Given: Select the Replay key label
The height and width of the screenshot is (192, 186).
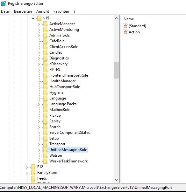Looking at the screenshot, I should (55, 121).
